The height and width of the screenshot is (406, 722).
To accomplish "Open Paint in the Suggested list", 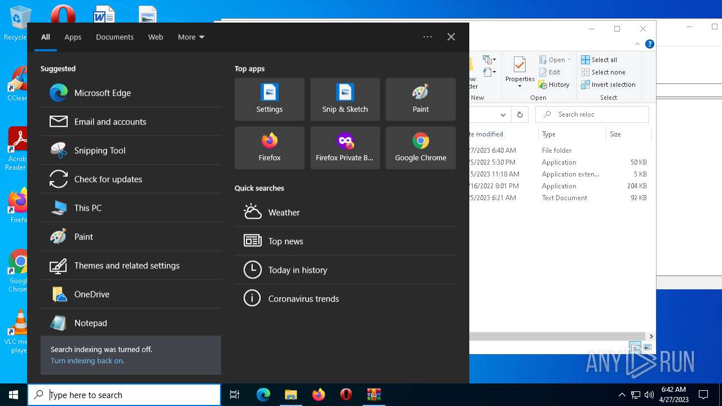I will coord(131,237).
